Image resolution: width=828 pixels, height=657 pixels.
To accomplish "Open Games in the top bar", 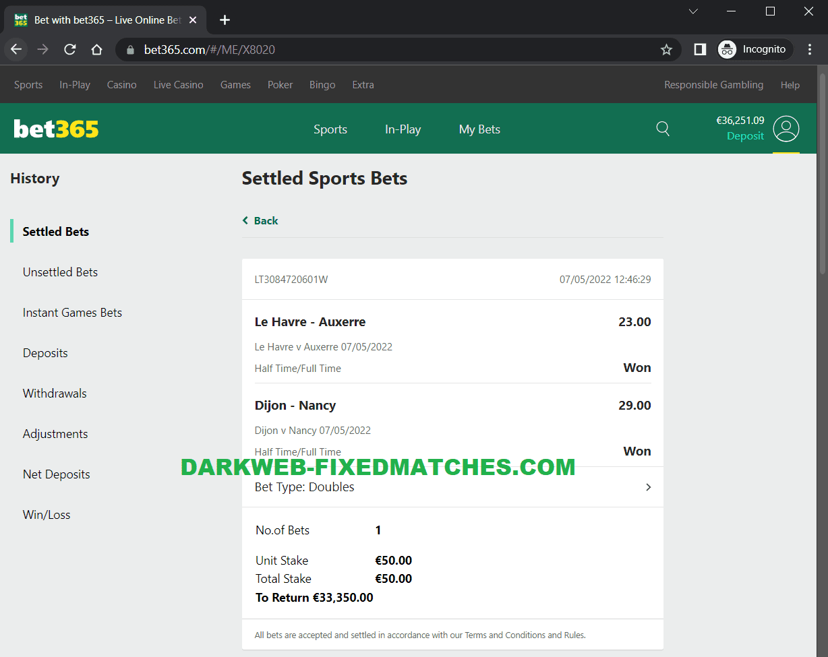I will tap(235, 85).
